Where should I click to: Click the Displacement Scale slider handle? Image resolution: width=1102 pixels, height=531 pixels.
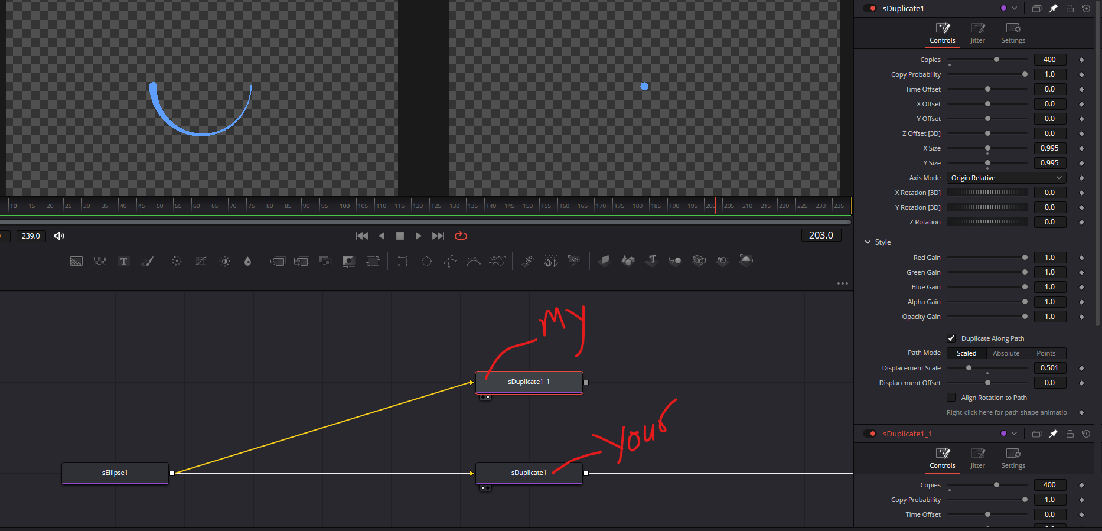pos(969,368)
